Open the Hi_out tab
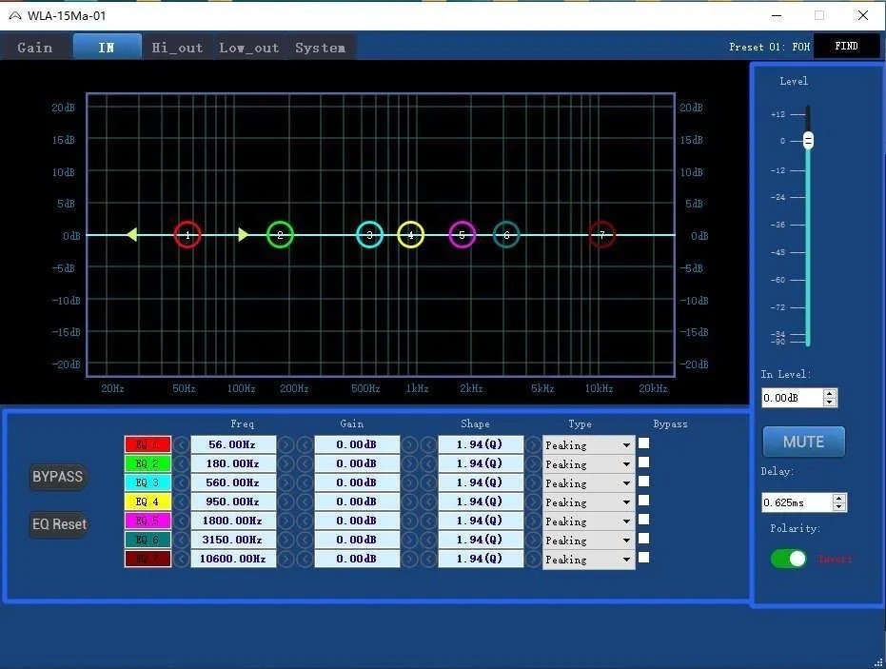This screenshot has width=886, height=669. [177, 48]
